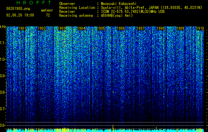The image size is (208, 132).
Task: Click the meteor count label
Action: coord(47,10)
